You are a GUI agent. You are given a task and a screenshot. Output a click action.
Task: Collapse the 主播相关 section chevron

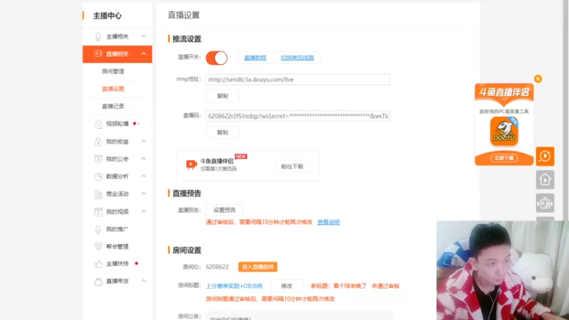[144, 36]
